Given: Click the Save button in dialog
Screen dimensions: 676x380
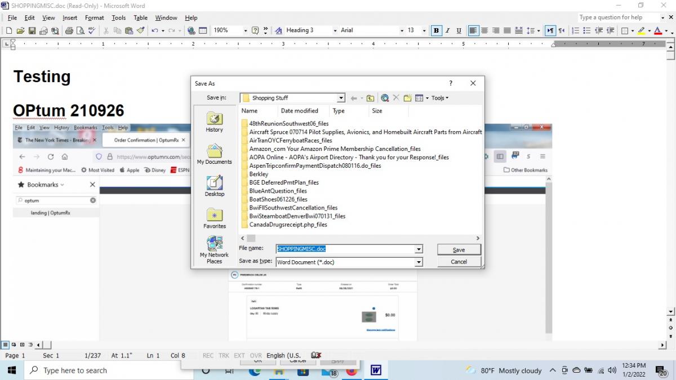Looking at the screenshot, I should tap(459, 249).
